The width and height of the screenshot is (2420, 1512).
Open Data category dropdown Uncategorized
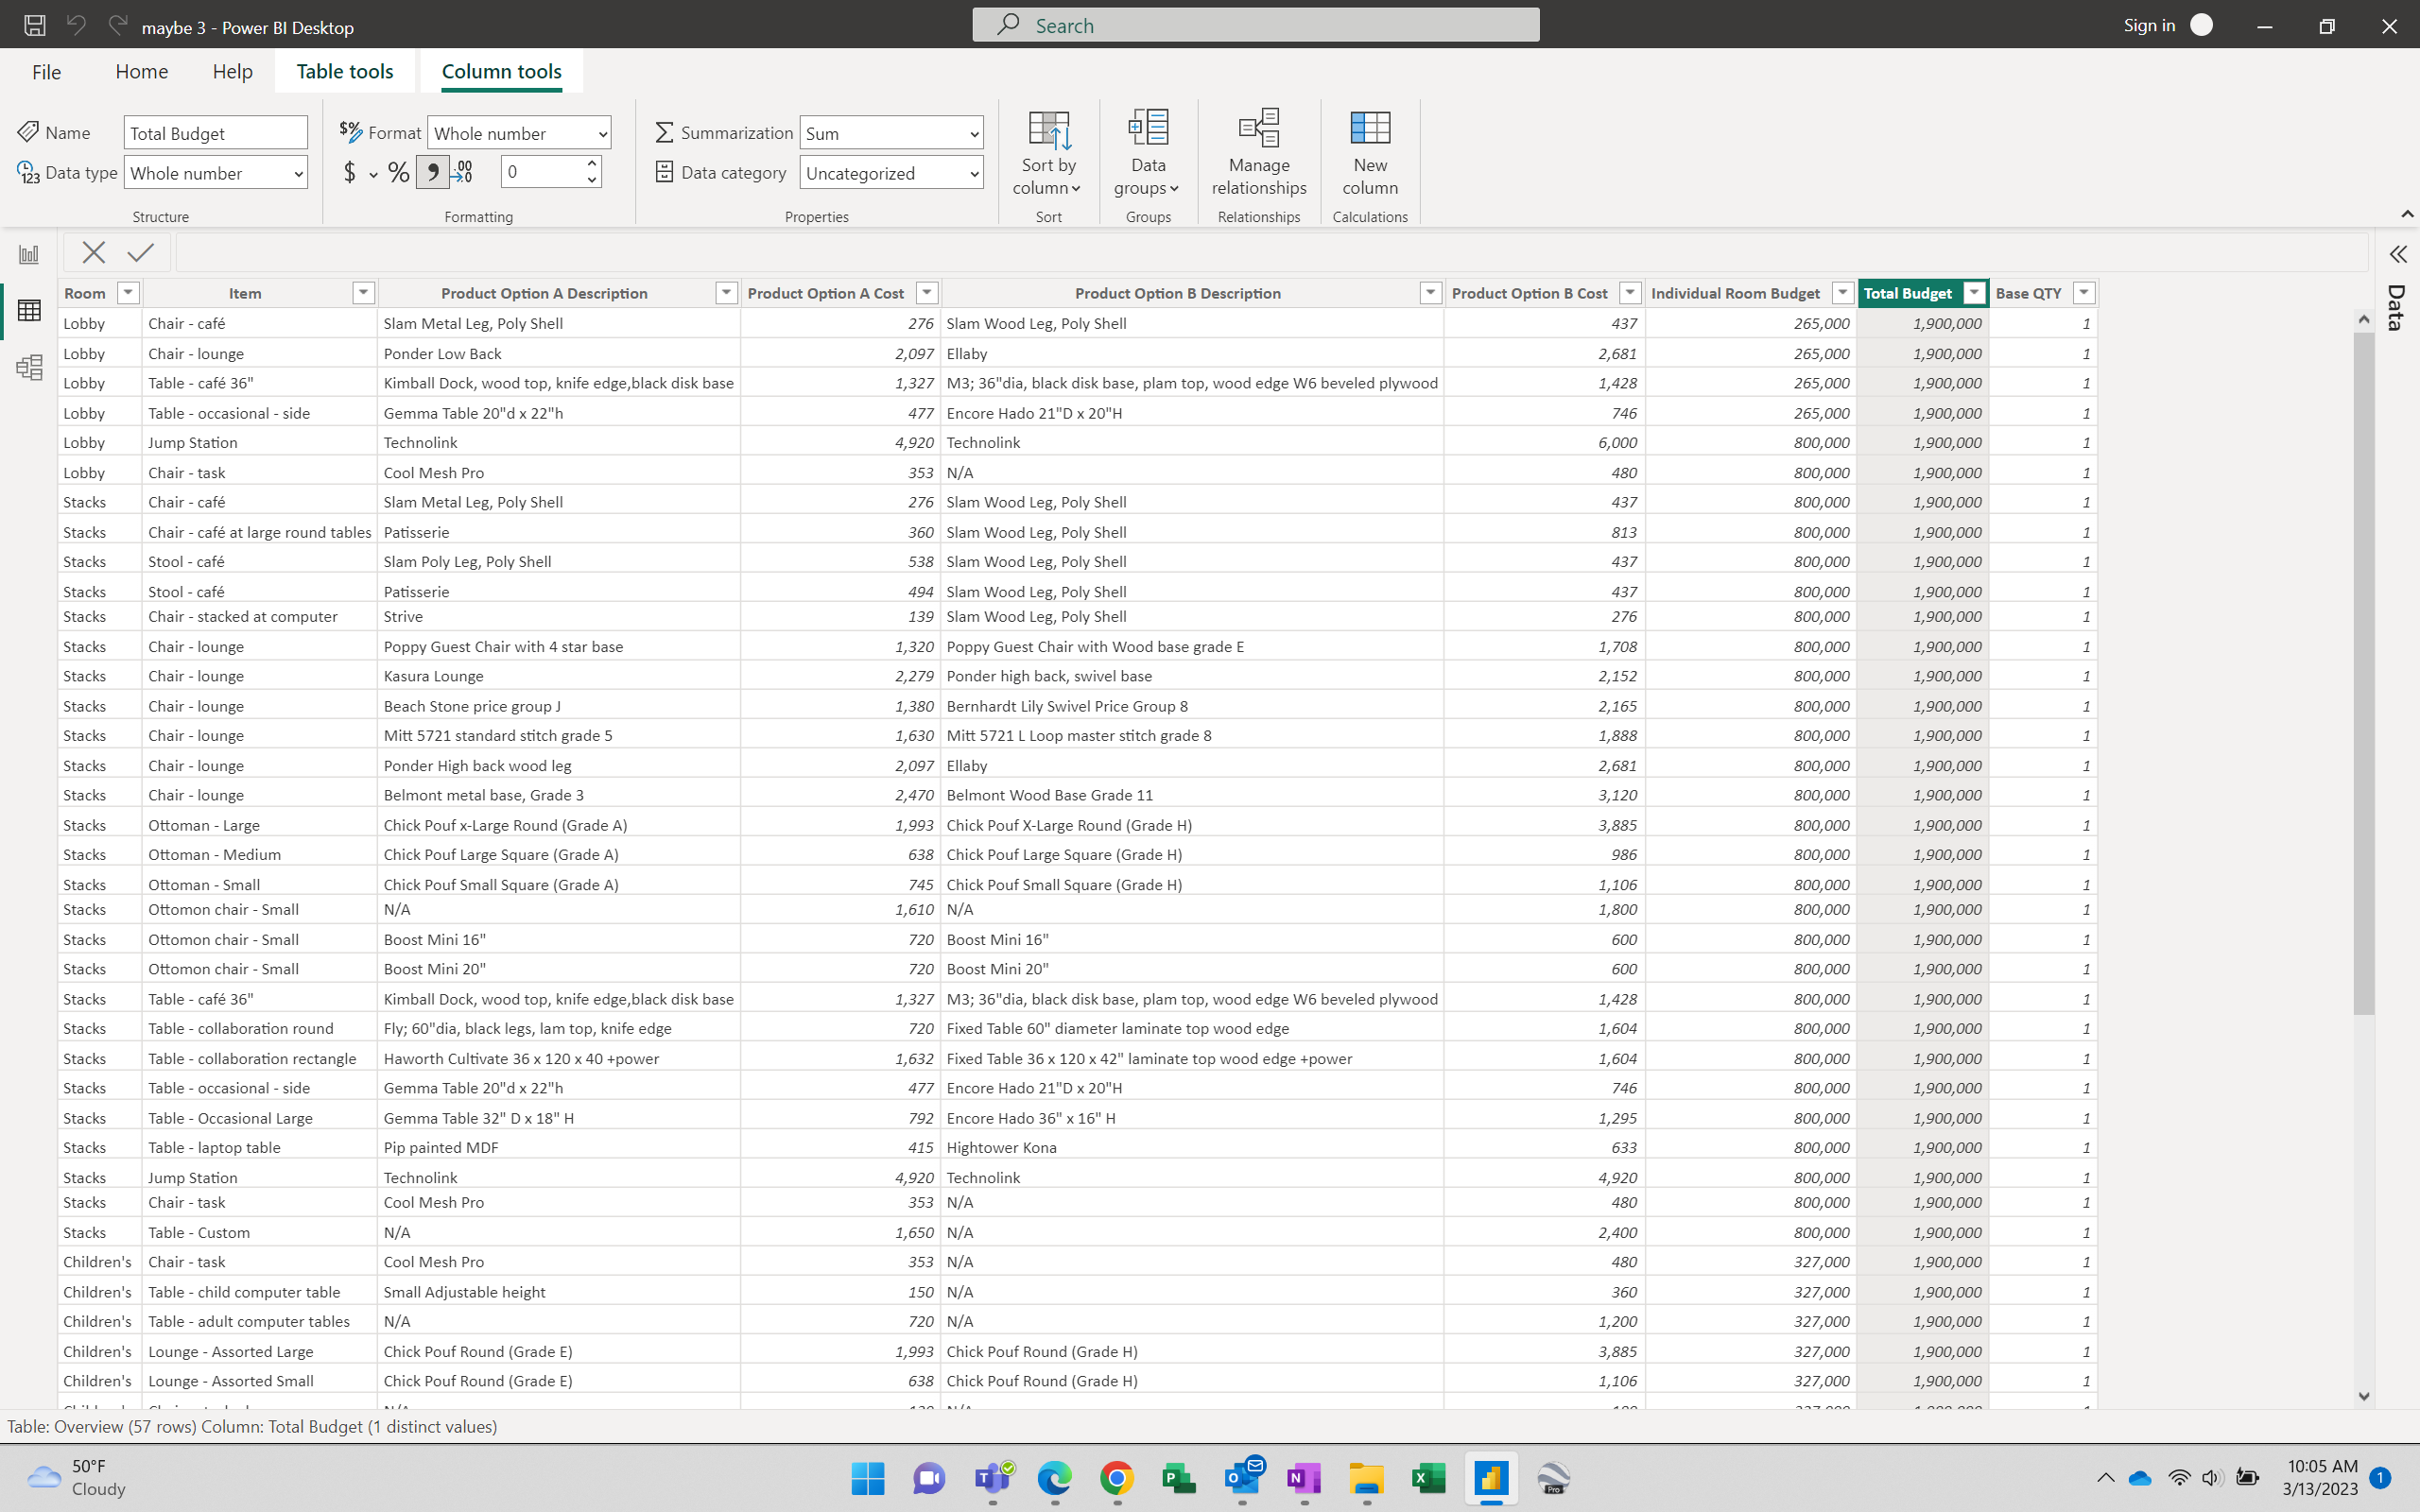891,173
